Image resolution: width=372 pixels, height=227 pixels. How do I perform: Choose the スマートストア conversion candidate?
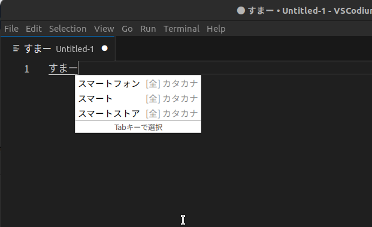[x=138, y=114]
